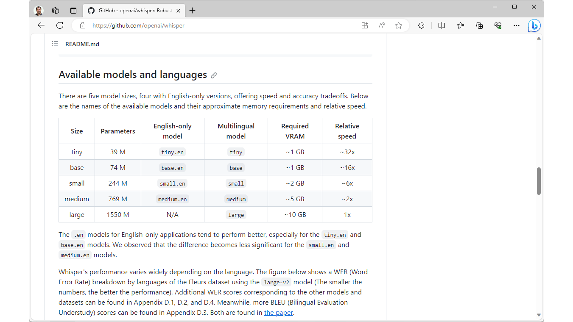573x322 pixels.
Task: Click the small.en table cell
Action: point(173,183)
